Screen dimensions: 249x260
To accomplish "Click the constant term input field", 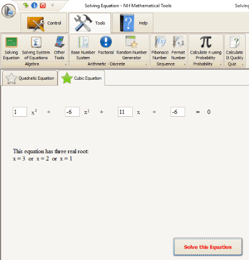I will tap(178, 112).
